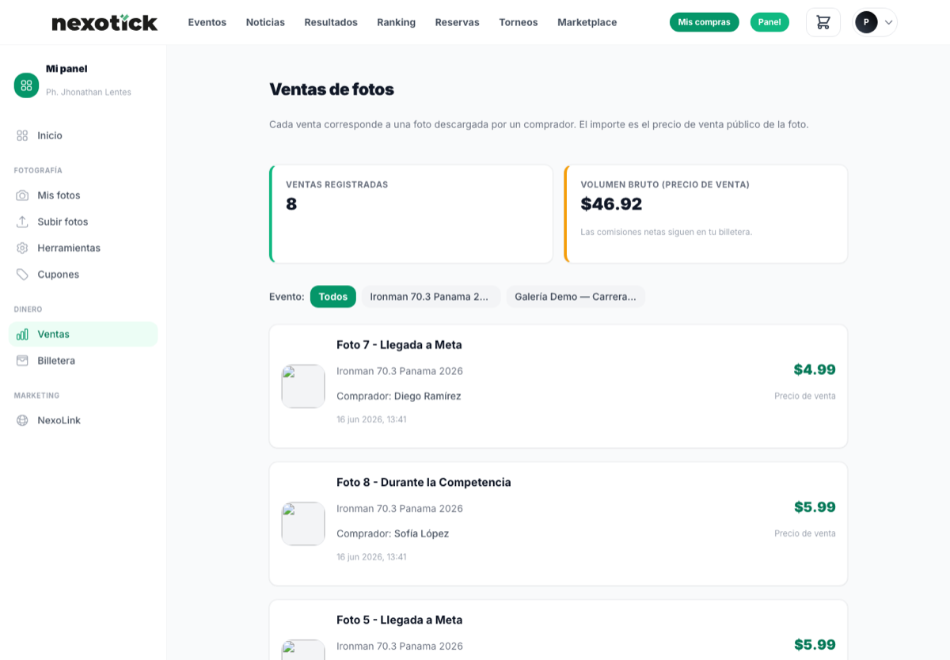
Task: Click the Cupones tag icon
Action: [x=22, y=275]
